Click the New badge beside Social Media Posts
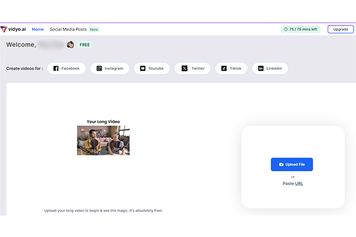Viewport: 356px width, 237px height. 94,29
